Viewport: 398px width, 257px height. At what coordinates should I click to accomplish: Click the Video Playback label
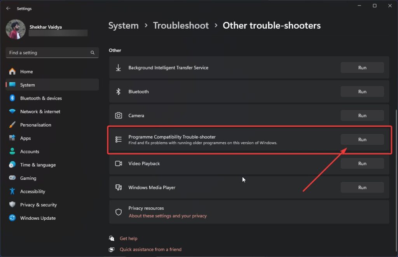144,163
